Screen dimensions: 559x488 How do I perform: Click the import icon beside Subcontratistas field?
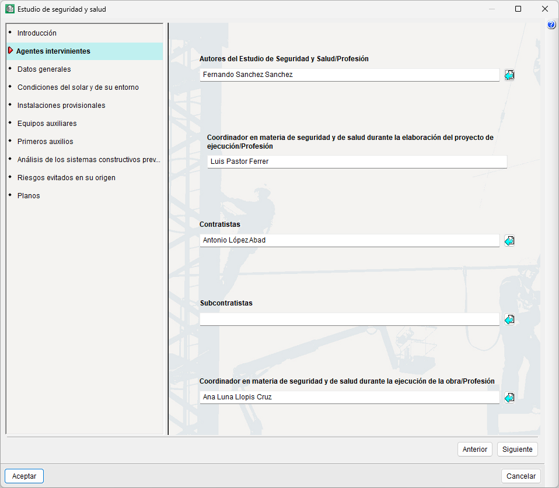[x=509, y=320]
